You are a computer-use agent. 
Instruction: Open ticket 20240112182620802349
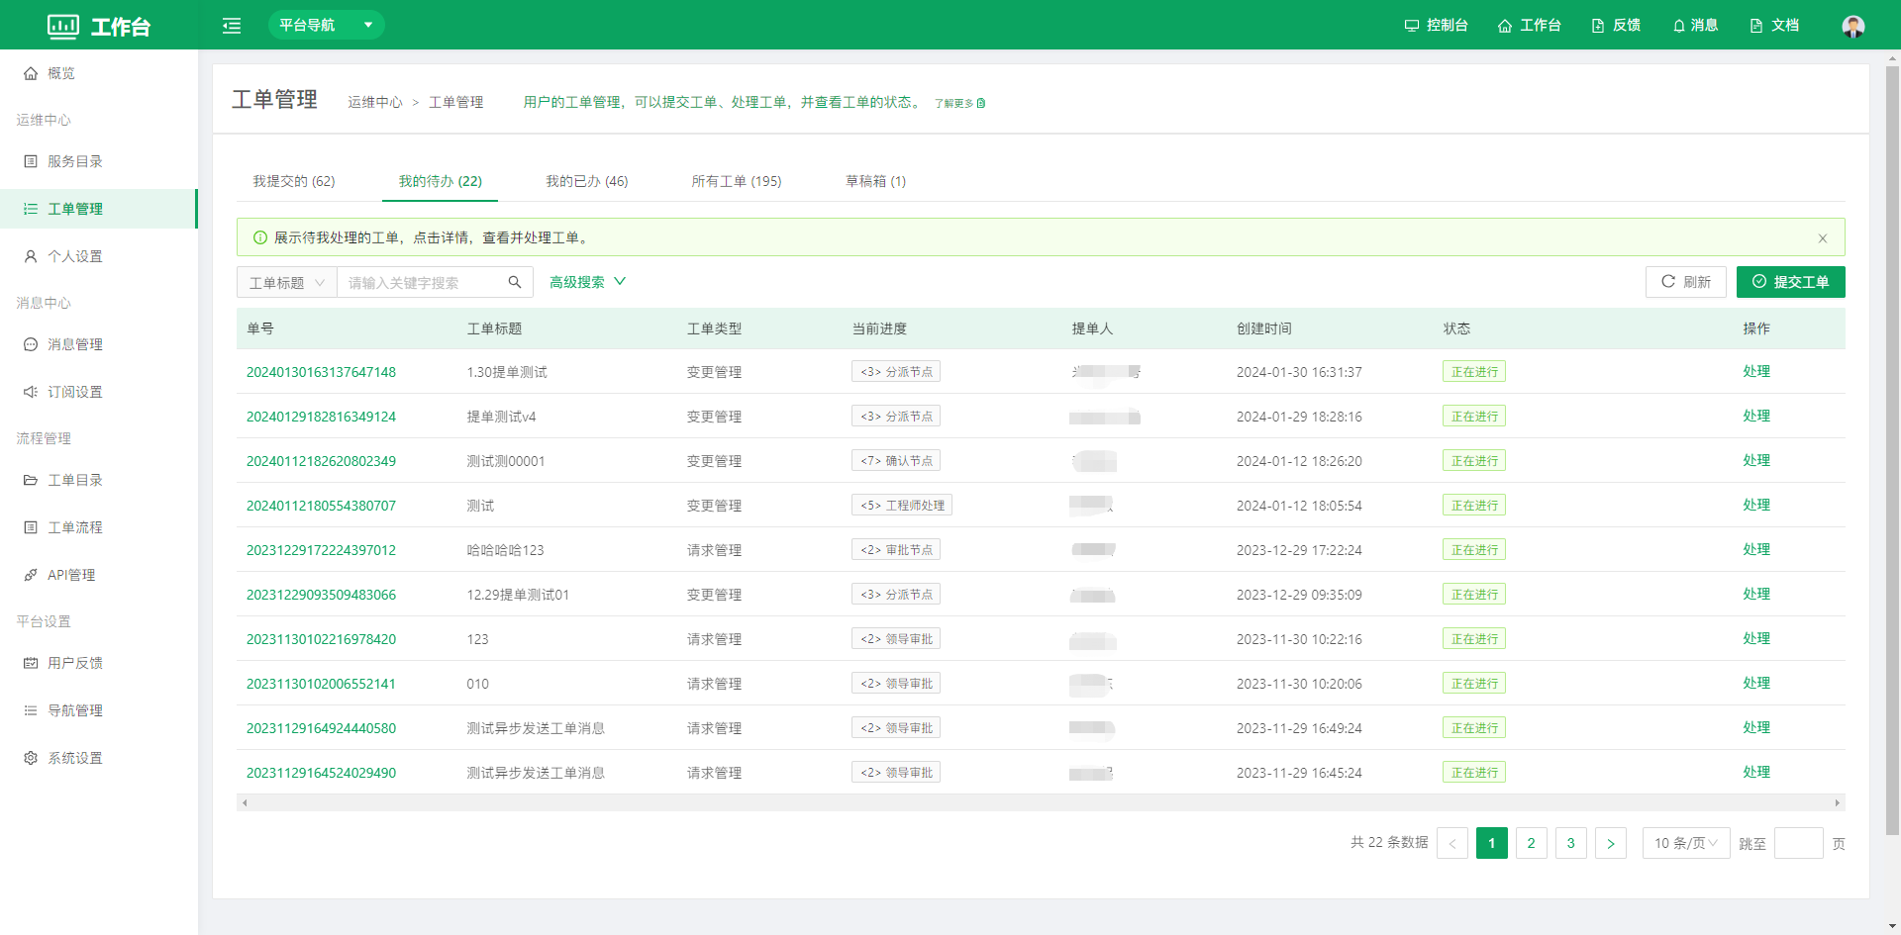tap(321, 461)
